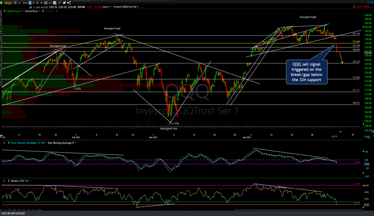The width and height of the screenshot is (374, 216).
Task: Click the 333.94 yellow price label
Action: (356, 42)
